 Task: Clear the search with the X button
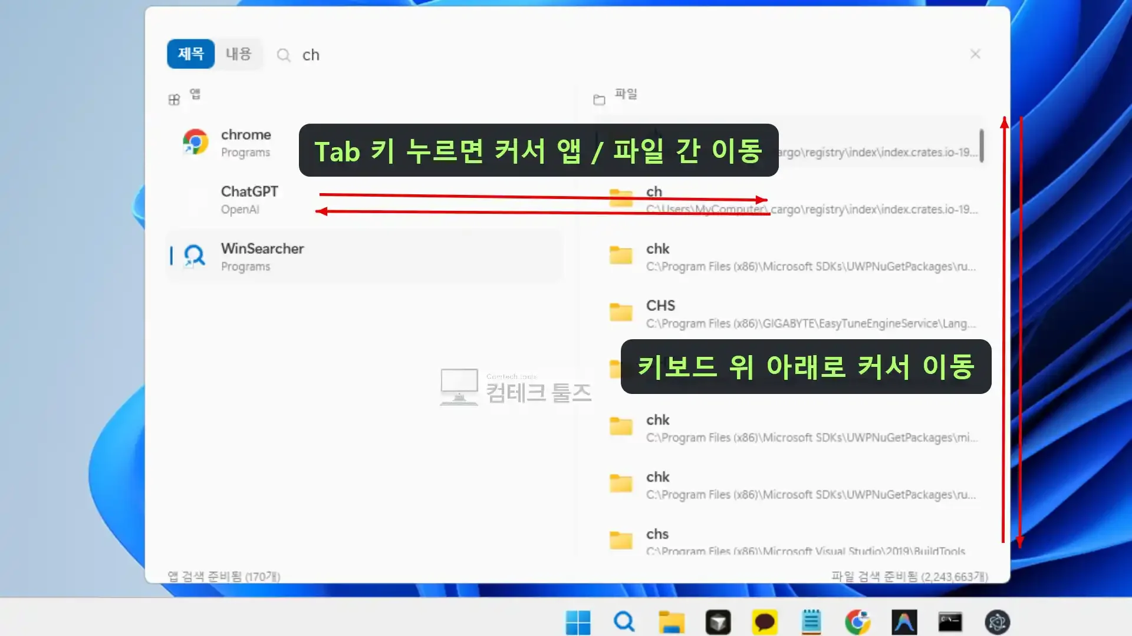975,54
